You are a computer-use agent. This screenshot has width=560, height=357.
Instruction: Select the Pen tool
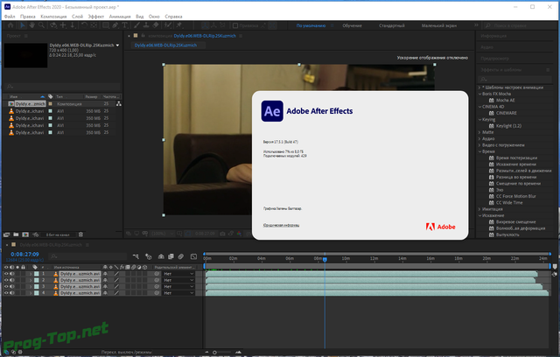click(x=115, y=25)
